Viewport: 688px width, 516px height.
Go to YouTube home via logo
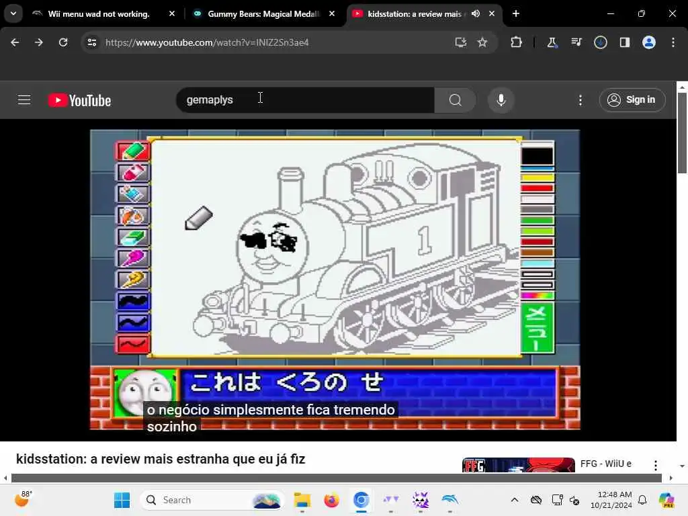79,101
